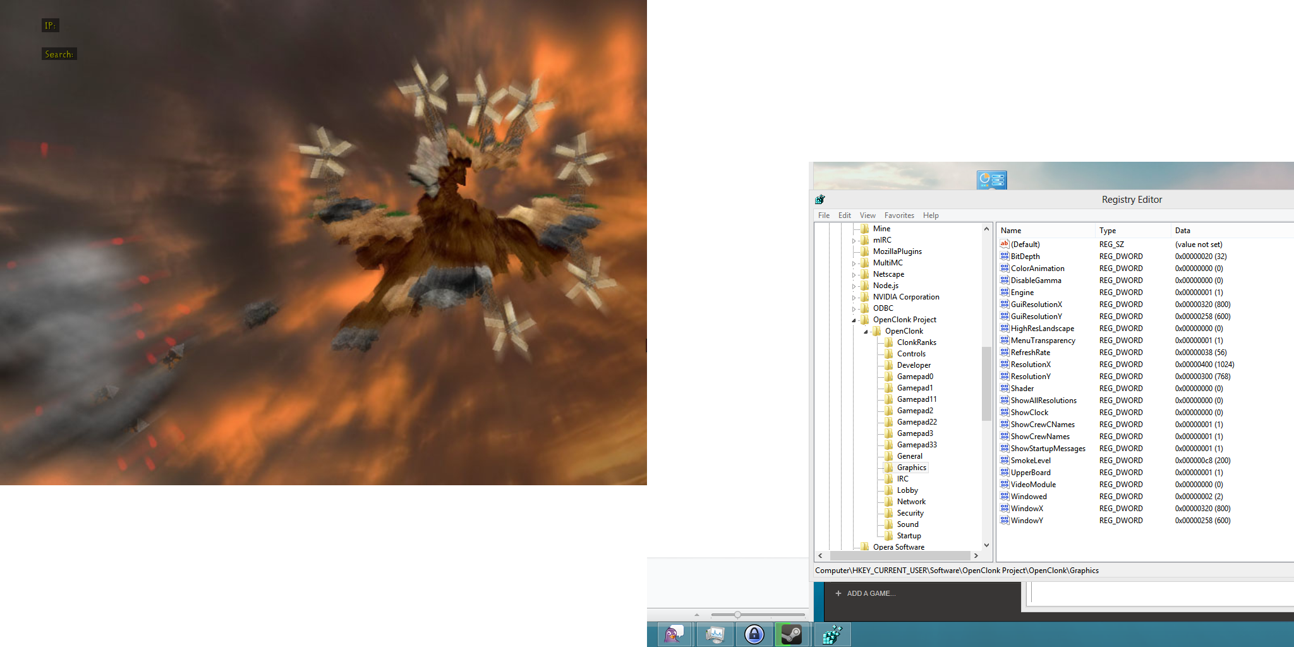
Task: Select the BitDepth DWORD value icon
Action: [1004, 257]
